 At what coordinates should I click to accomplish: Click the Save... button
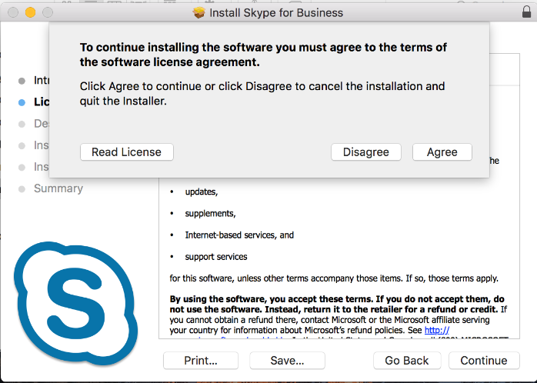(287, 361)
